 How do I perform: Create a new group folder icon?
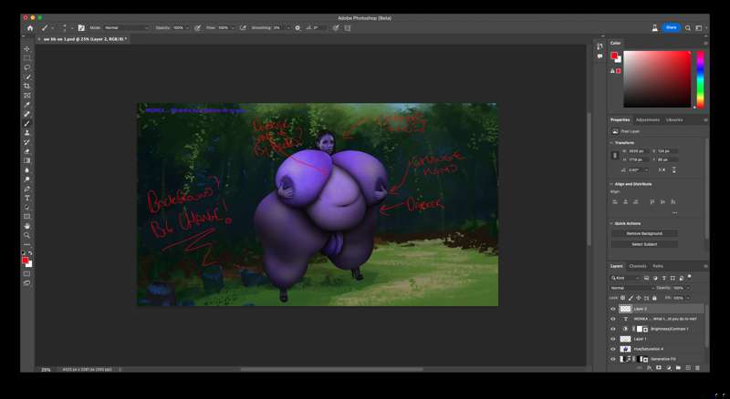click(678, 368)
